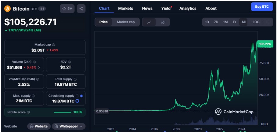Screen dimensions: 277x133
Task: Click the Profile score progress bar
Action: (63, 112)
